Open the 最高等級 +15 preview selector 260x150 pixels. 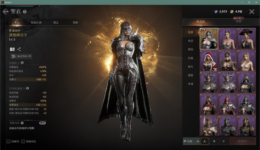click(21, 56)
